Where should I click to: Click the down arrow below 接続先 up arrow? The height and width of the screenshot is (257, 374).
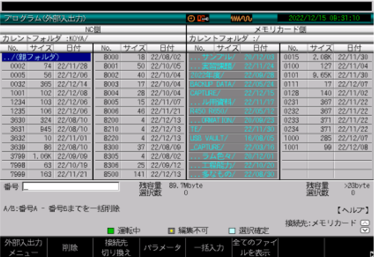coord(365,230)
